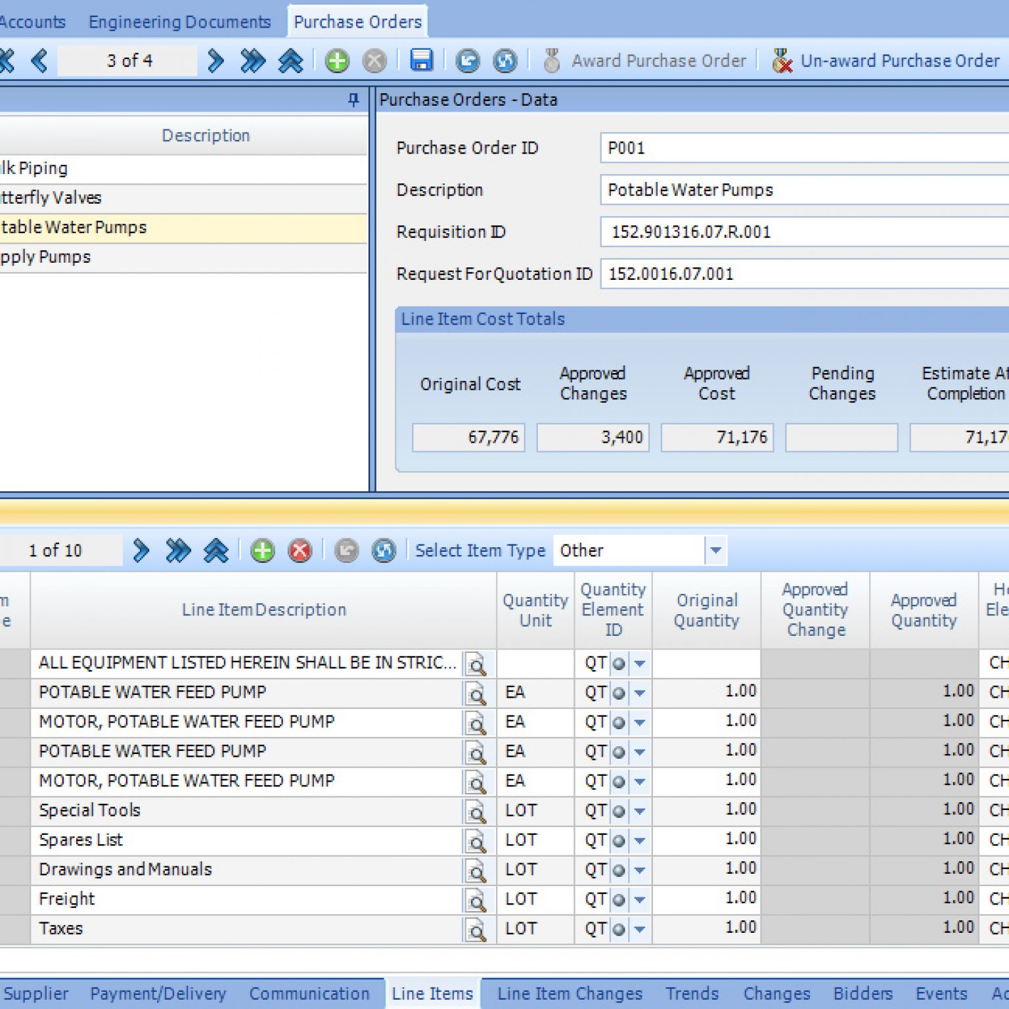Pin the Description list panel

tap(353, 100)
